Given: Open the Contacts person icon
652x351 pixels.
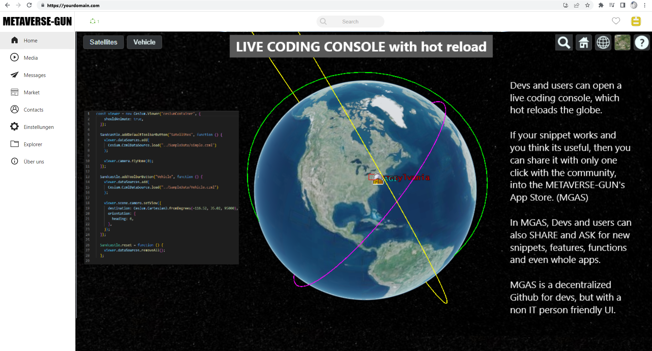Looking at the screenshot, I should coord(14,109).
